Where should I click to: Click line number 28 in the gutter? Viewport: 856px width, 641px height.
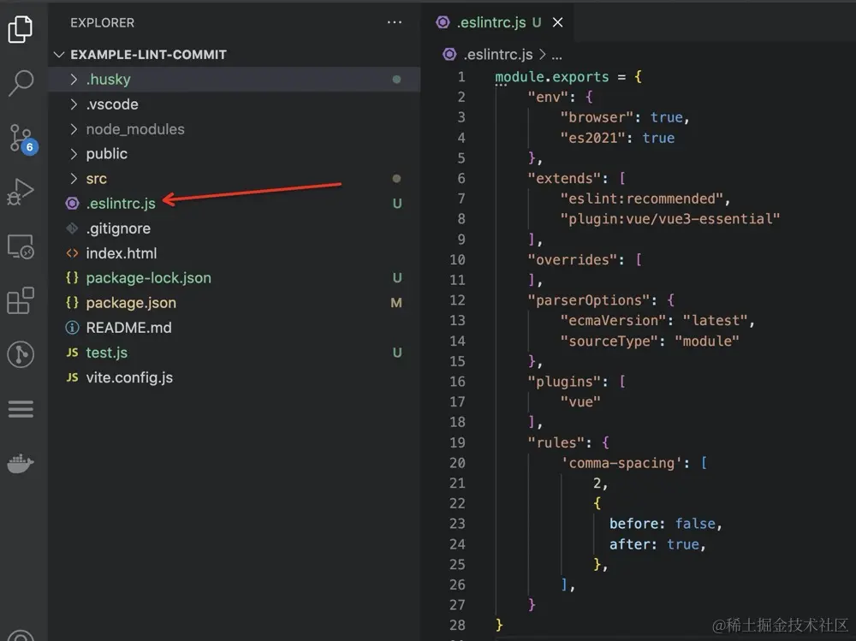click(x=457, y=625)
